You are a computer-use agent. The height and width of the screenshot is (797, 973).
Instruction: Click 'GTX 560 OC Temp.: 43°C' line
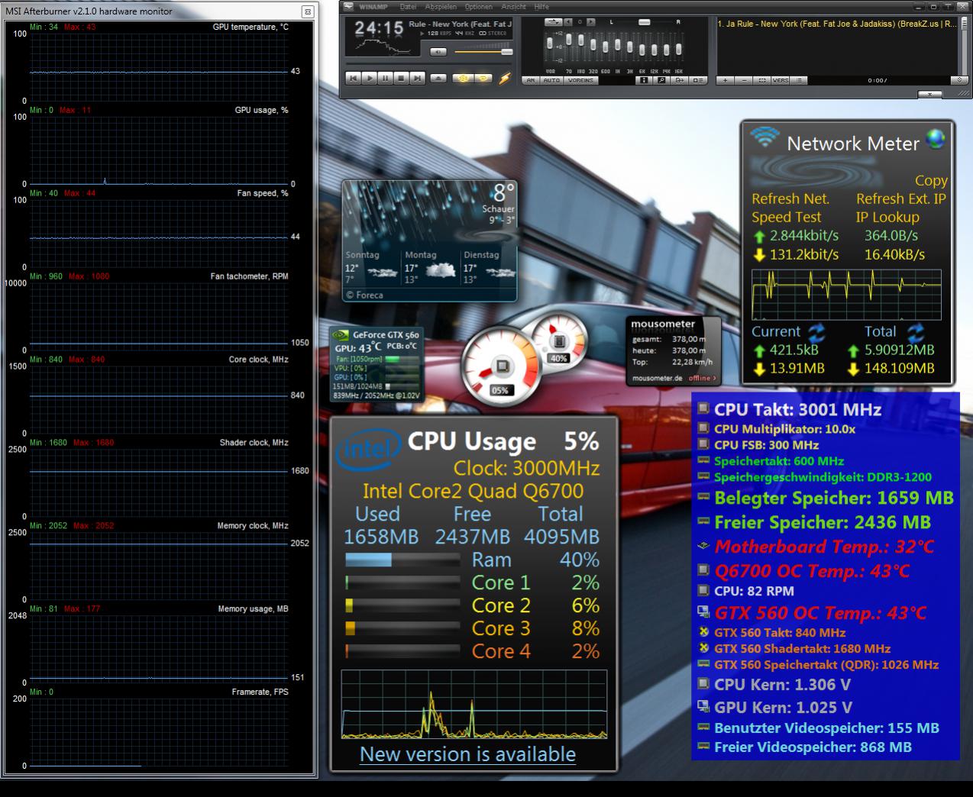tap(812, 613)
